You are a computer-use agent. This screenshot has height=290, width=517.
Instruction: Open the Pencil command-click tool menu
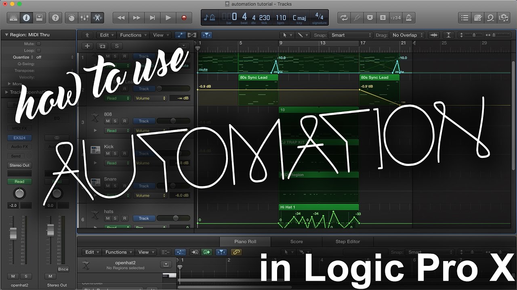303,35
